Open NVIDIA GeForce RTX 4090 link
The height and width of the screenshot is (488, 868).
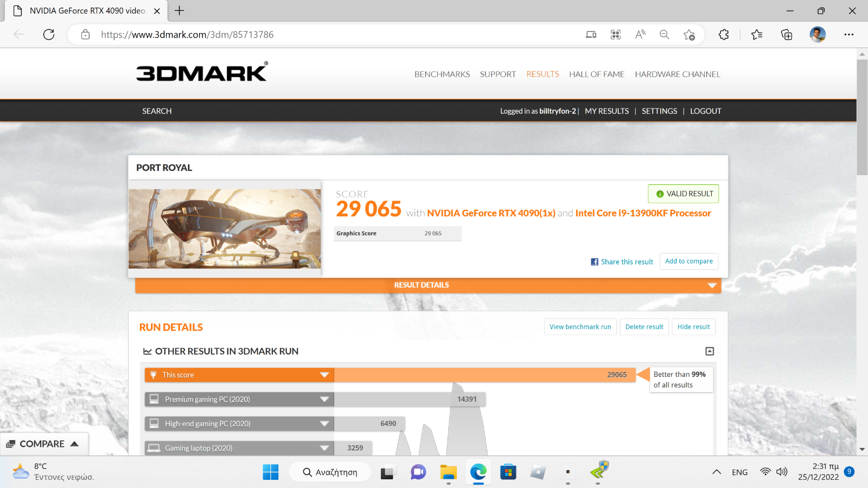[491, 213]
